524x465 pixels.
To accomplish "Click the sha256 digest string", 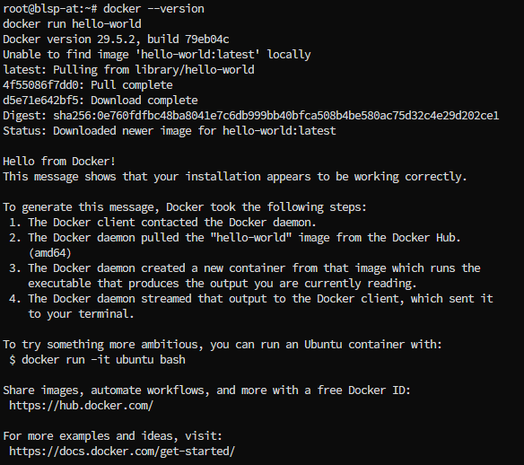I will [276, 116].
